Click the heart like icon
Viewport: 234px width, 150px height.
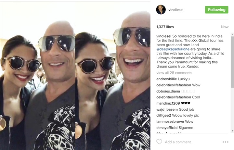[x=159, y=142]
